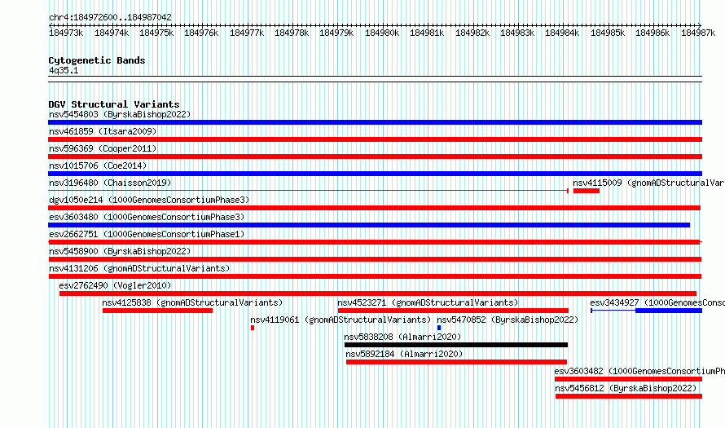This screenshot has height=428, width=725.
Task: Open the nsv1015706 (Coe2014) label
Action: tap(98, 165)
